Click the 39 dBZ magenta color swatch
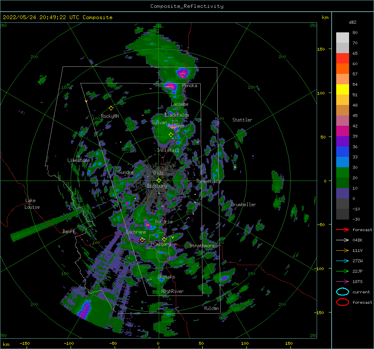374x349 pixels. coord(342,131)
